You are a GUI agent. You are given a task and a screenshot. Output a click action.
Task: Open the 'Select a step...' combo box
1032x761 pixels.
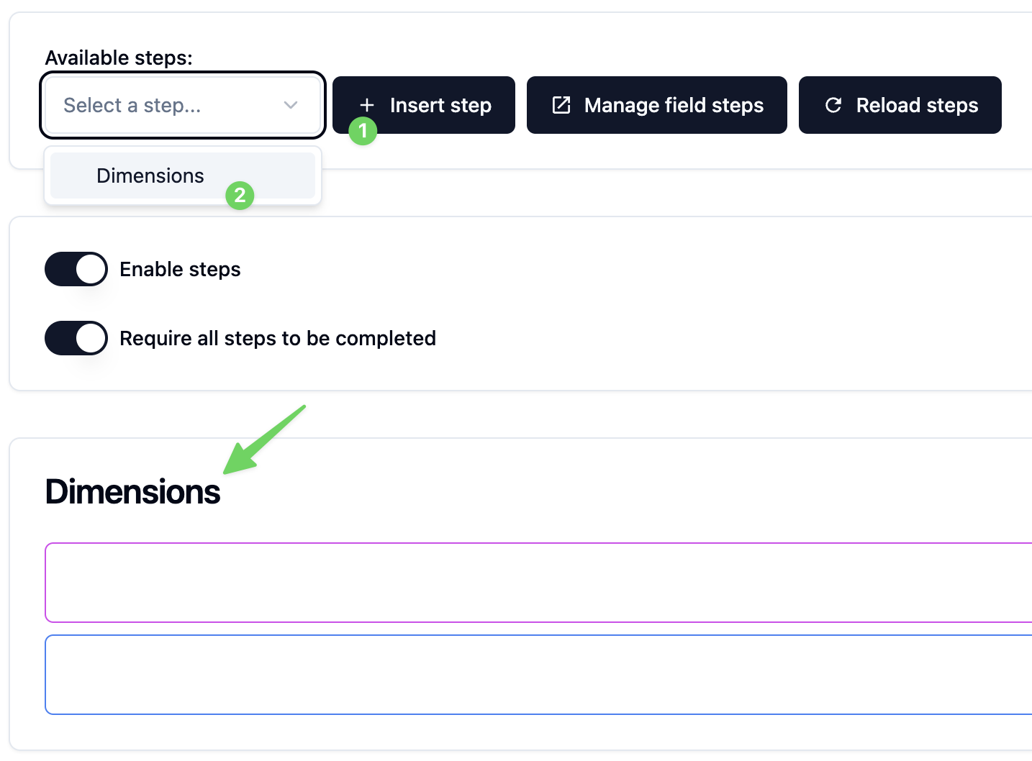[166, 105]
